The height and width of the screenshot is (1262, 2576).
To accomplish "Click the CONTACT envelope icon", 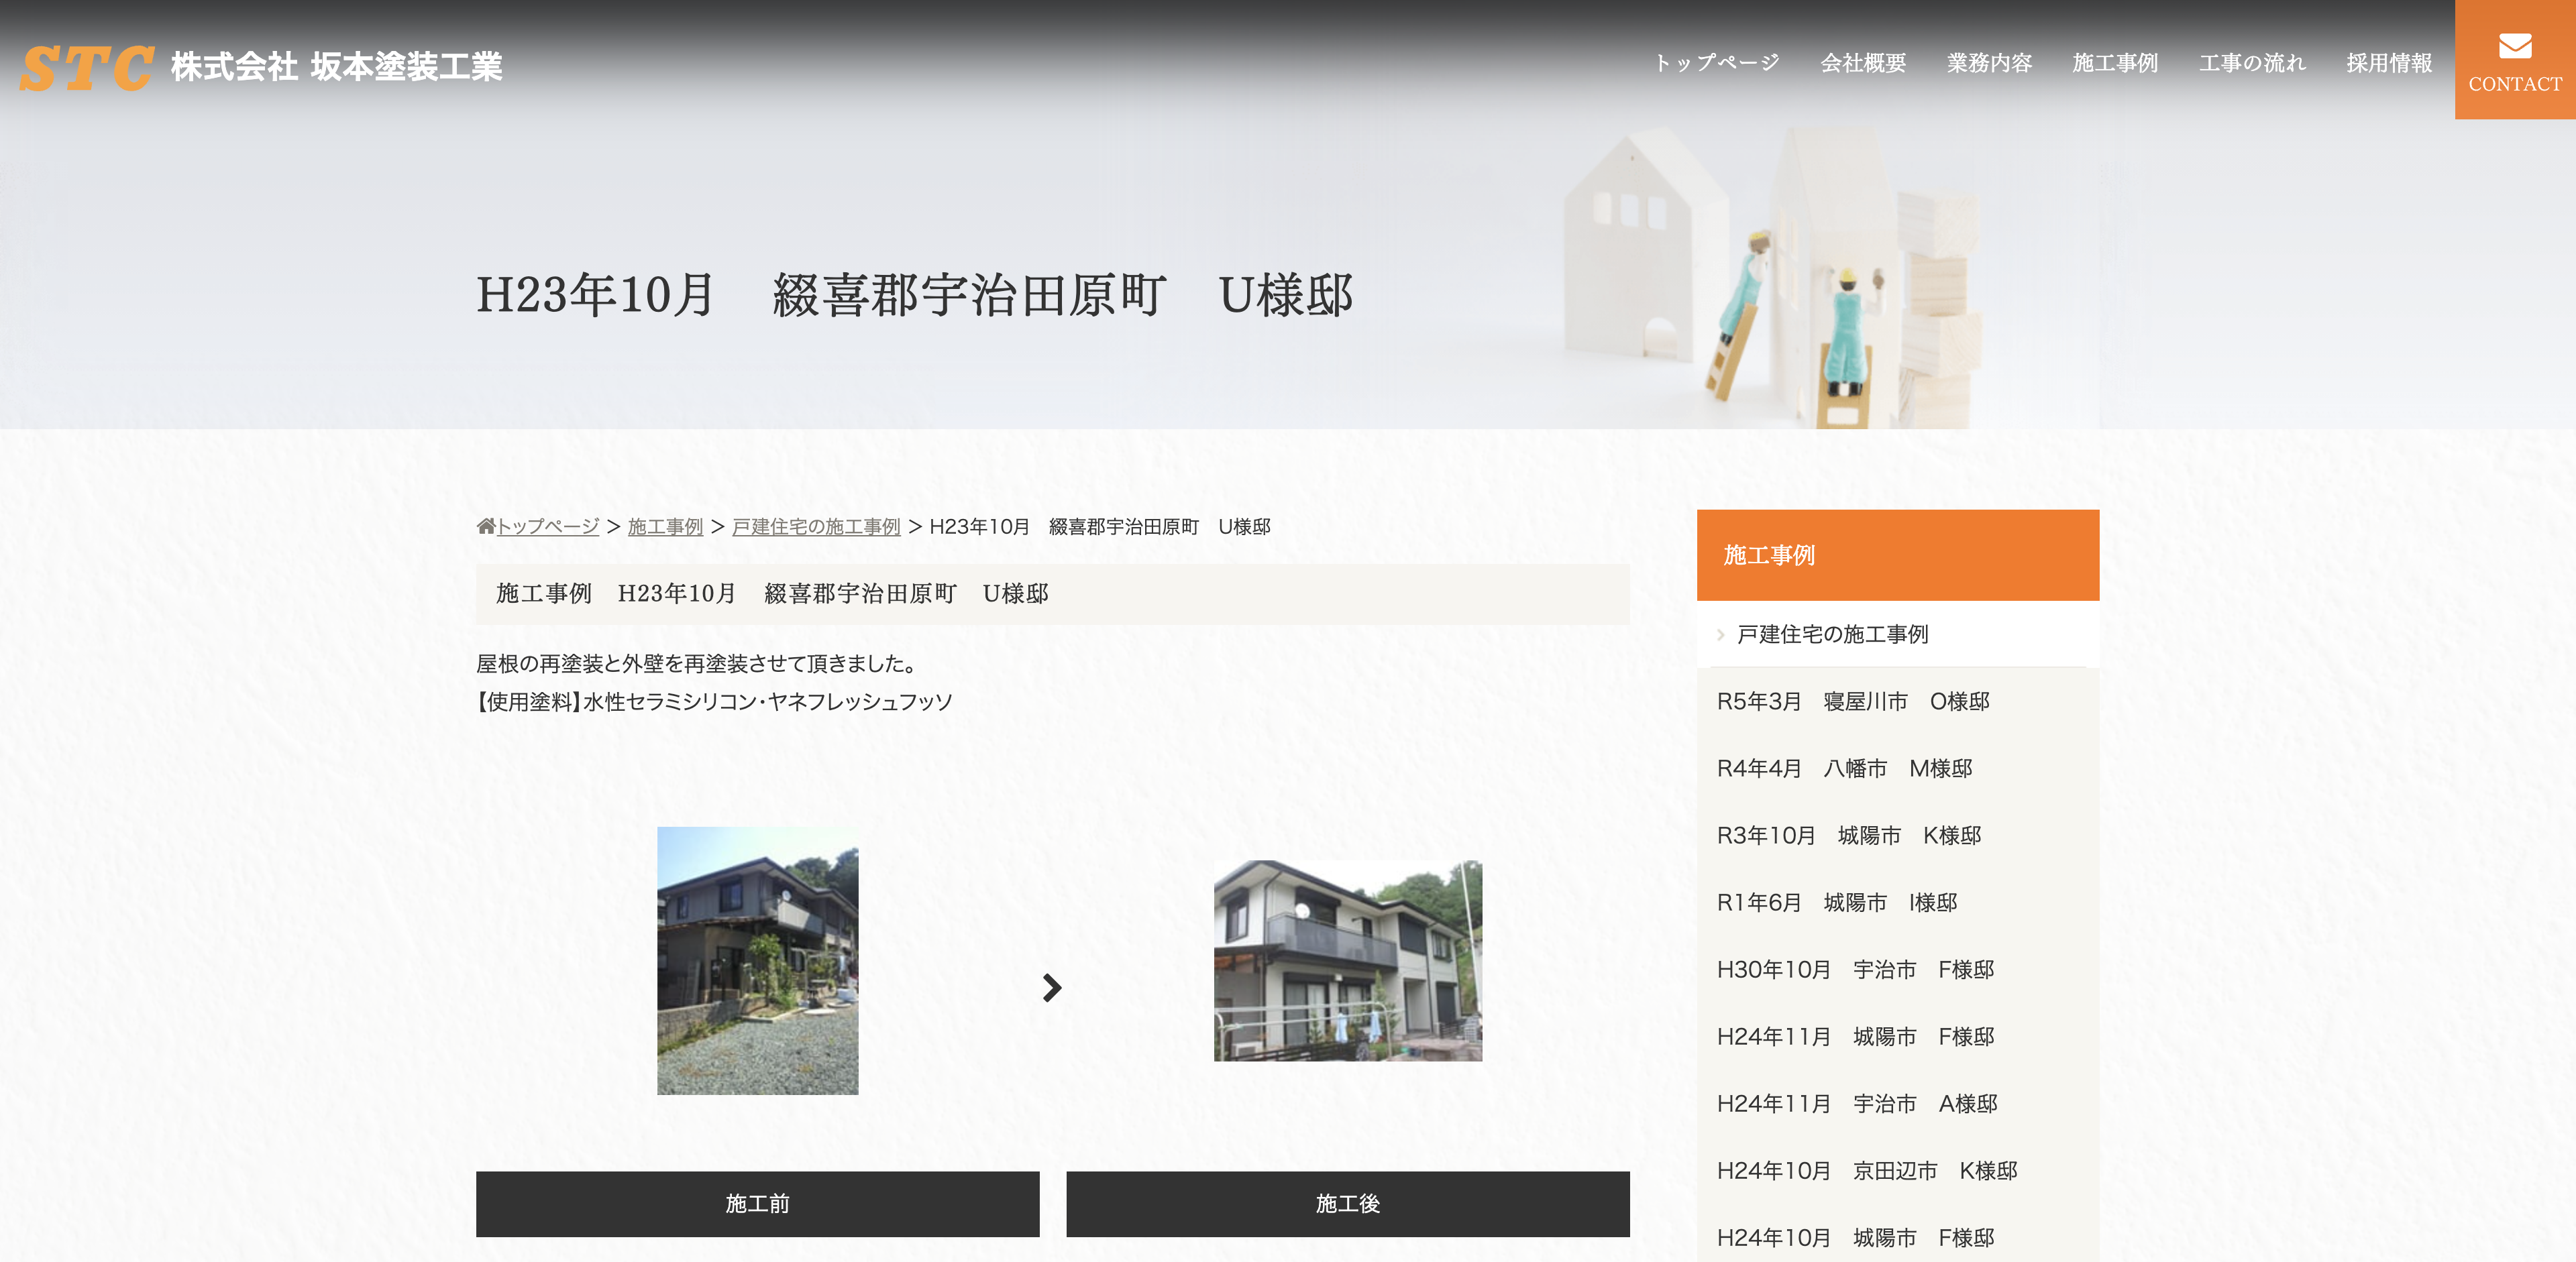I will click(x=2514, y=46).
